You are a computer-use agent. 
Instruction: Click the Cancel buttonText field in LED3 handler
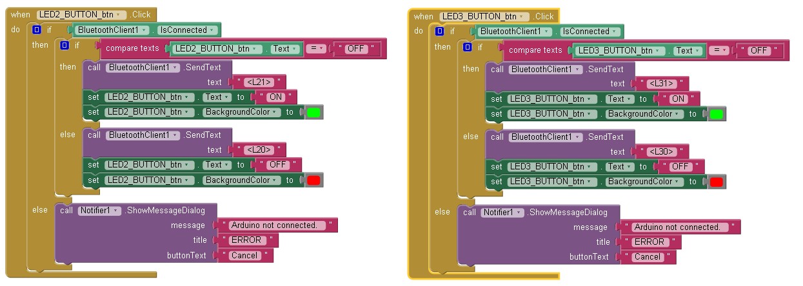pos(648,257)
